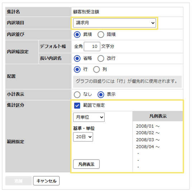Choose 改行 for long breakdown names
The height and width of the screenshot is (192, 192).
tap(101, 58)
